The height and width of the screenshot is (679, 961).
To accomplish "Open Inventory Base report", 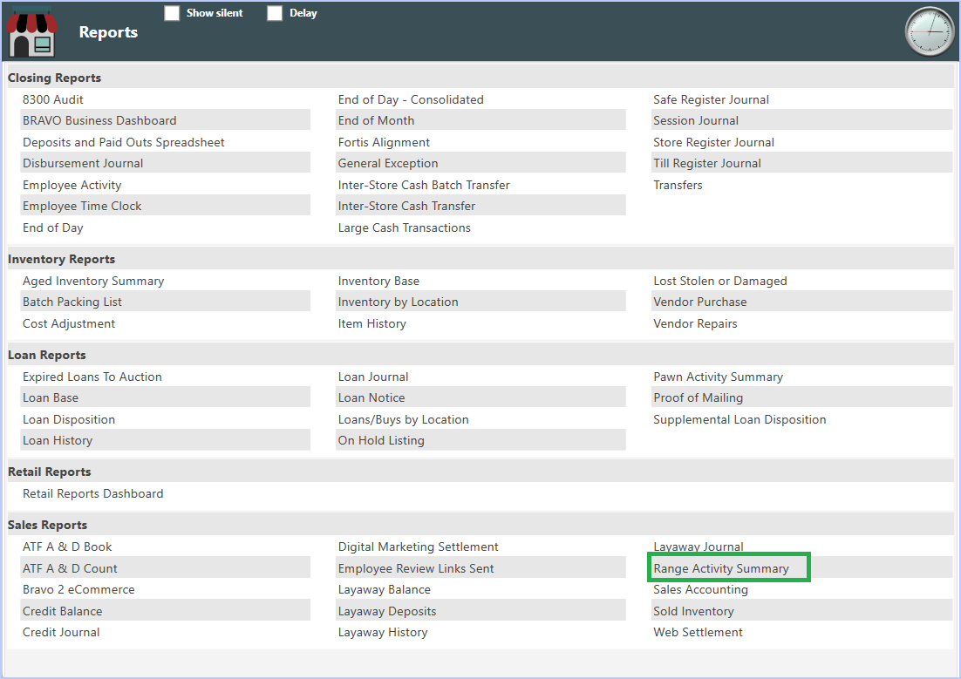I will (378, 281).
